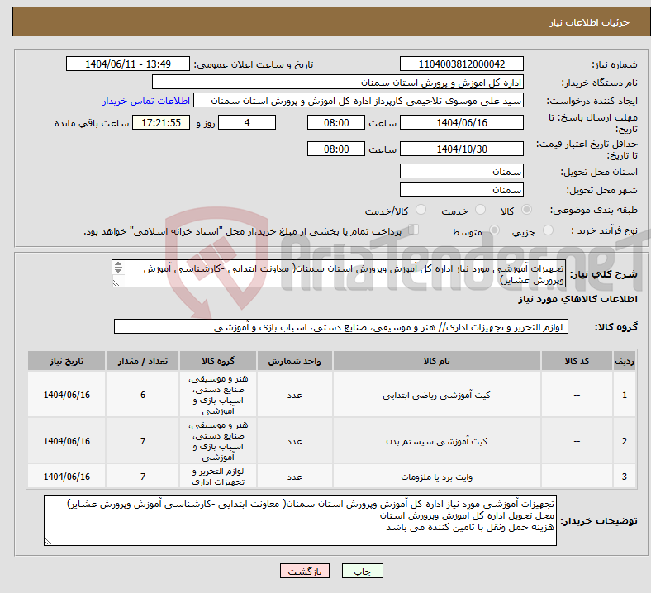Click the remaining days field showing 4

click(x=247, y=122)
